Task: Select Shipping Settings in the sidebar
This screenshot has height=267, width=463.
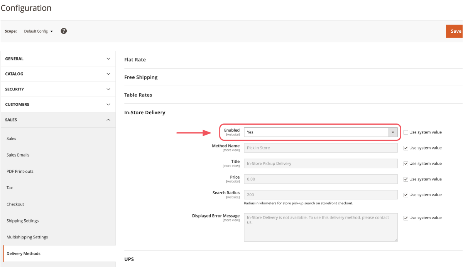Action: [22, 220]
